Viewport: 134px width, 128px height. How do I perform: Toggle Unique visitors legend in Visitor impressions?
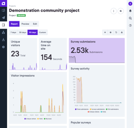point(30,119)
